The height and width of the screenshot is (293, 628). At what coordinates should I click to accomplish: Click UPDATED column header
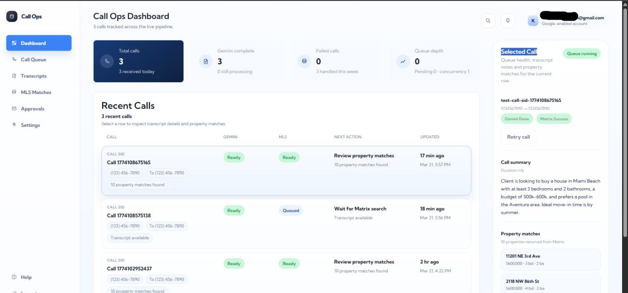430,137
